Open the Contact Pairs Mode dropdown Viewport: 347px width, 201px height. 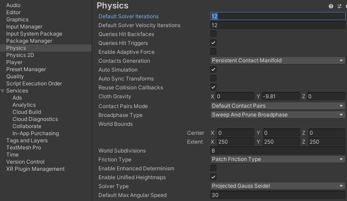tap(278, 106)
